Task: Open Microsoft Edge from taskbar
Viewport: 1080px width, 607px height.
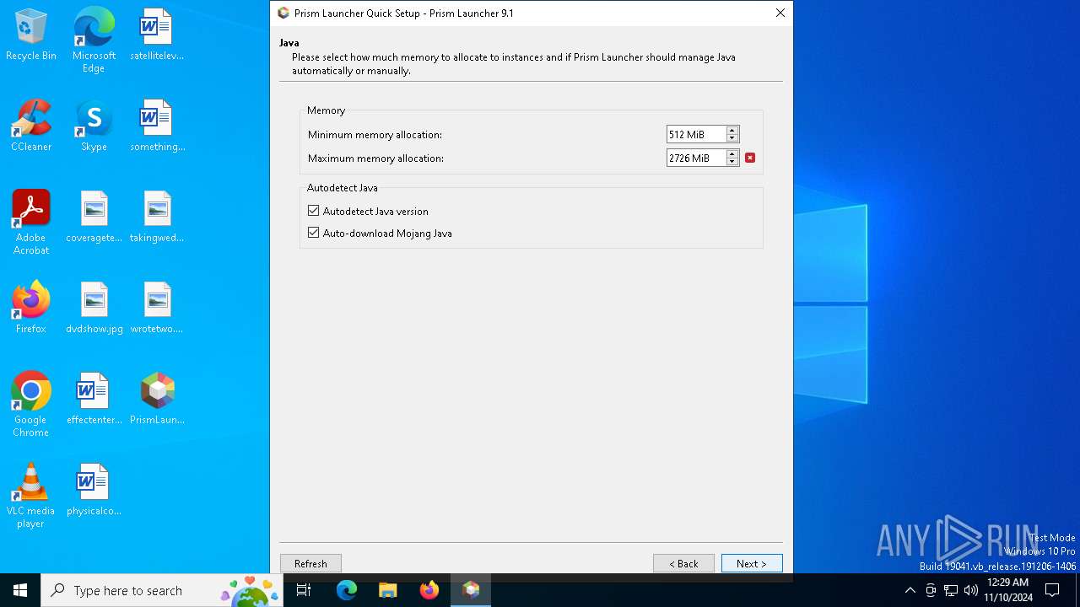Action: coord(347,590)
